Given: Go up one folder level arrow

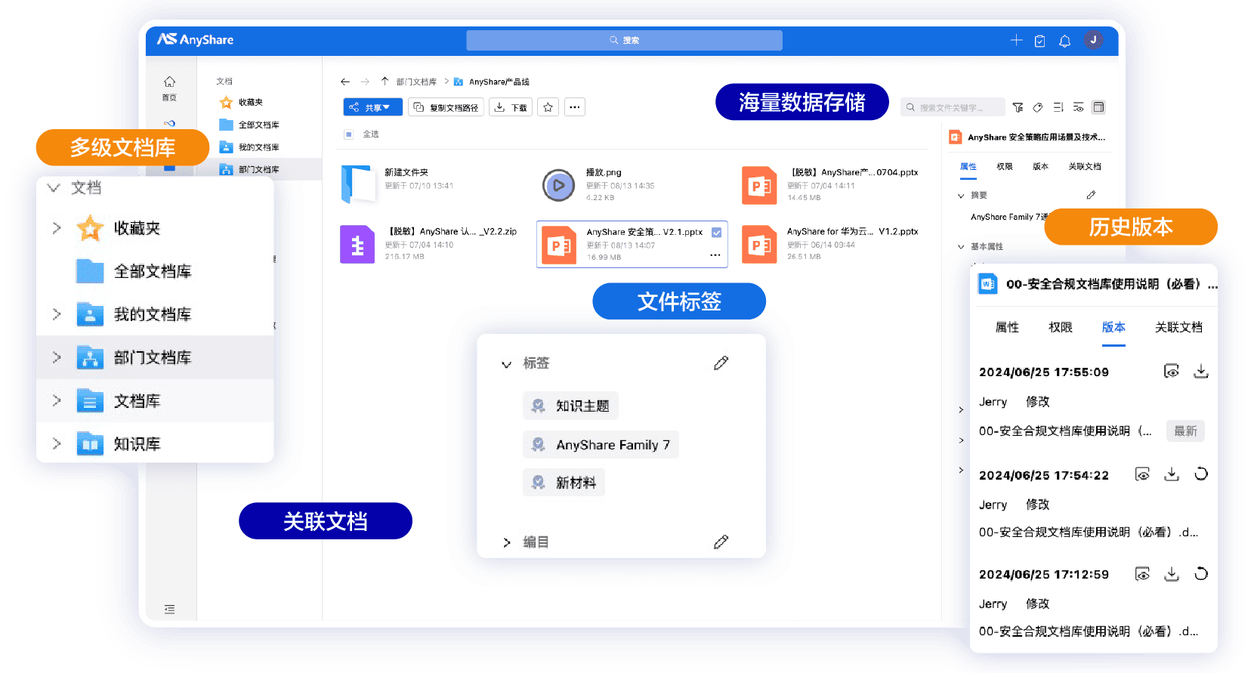Looking at the screenshot, I should (385, 81).
